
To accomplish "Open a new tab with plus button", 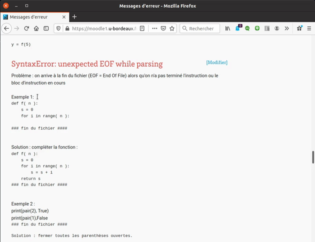I will [75, 17].
